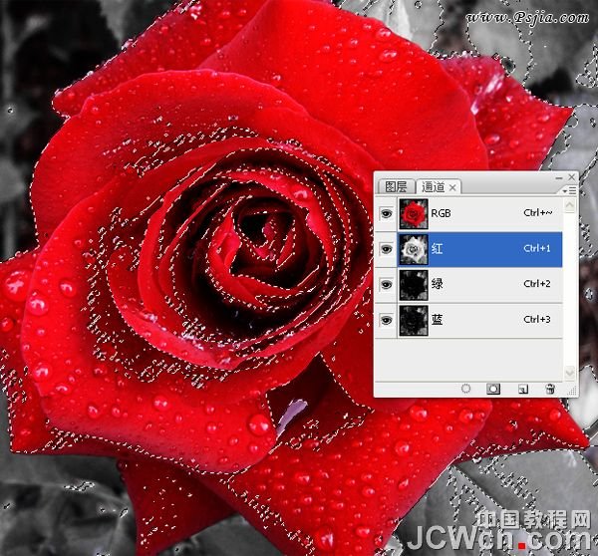
Task: Save selection as channel icon
Action: point(493,389)
